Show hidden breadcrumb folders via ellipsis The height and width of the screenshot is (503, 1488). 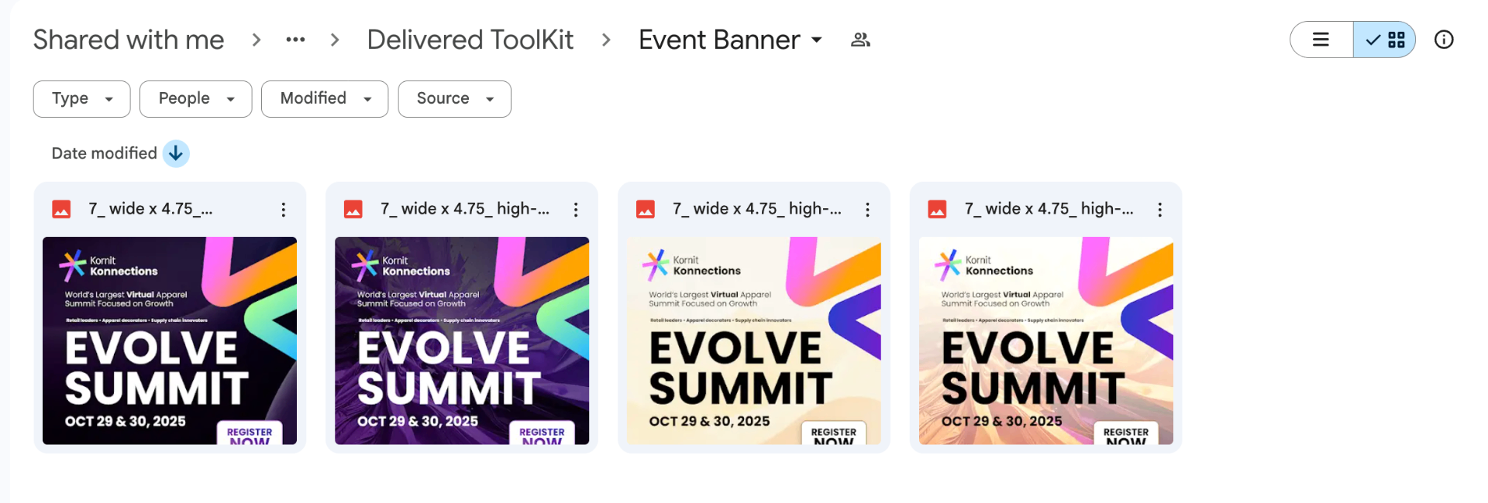295,39
